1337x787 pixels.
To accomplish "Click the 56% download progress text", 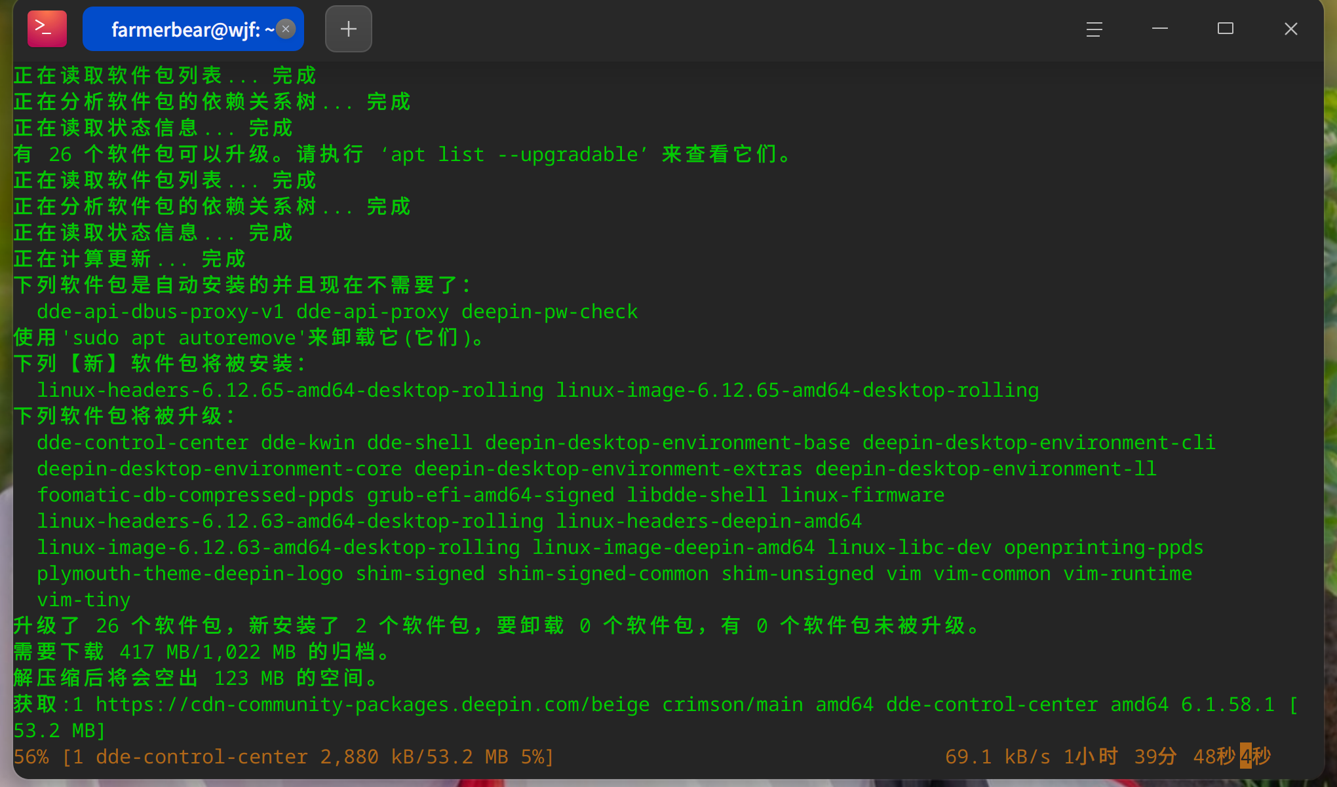I will point(31,757).
